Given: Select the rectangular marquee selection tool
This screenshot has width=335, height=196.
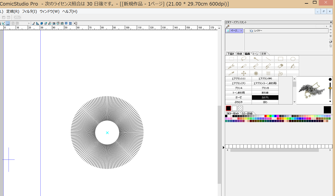Looking at the screenshot, I should 231,59.
